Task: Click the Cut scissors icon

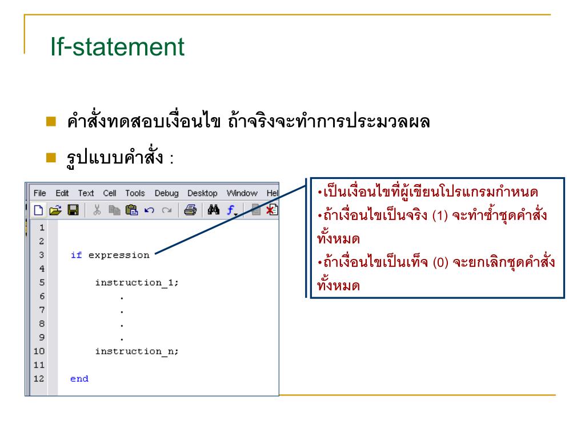Action: pos(97,210)
